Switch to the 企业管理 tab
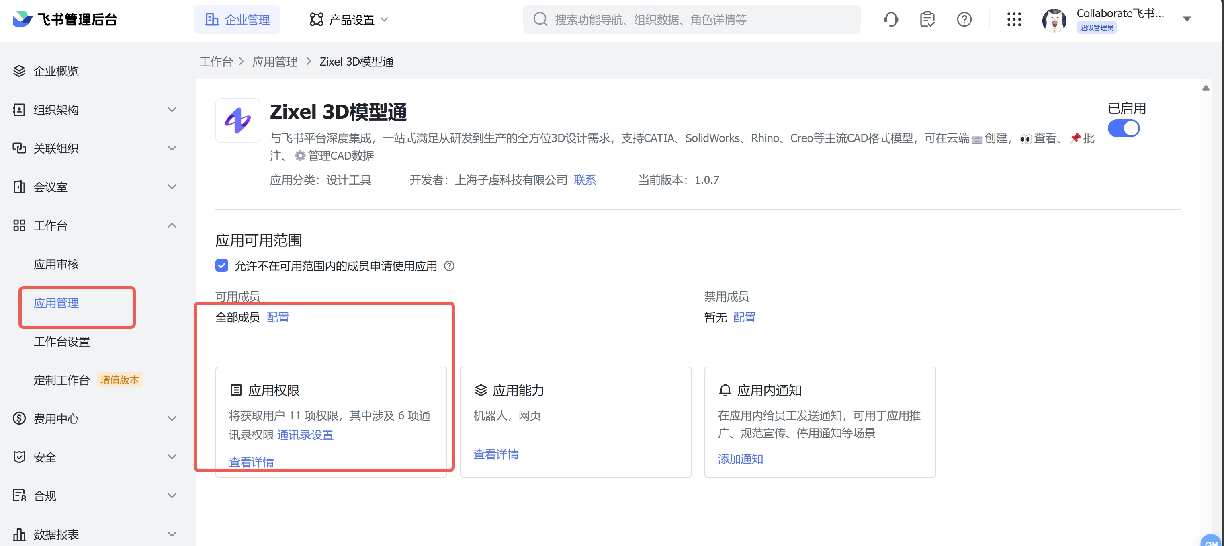This screenshot has height=546, width=1224. tap(237, 19)
